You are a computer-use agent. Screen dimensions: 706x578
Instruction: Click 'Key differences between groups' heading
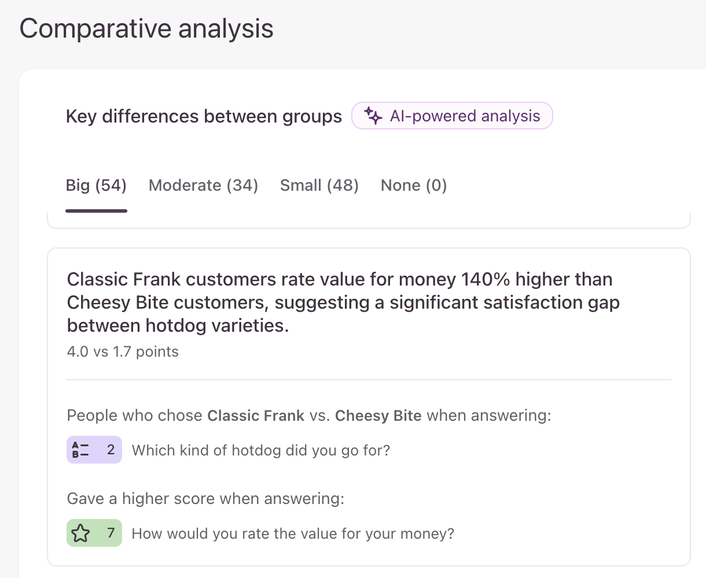tap(204, 116)
